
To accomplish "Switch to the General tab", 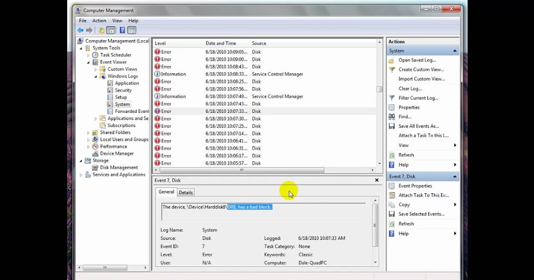I will tap(166, 192).
